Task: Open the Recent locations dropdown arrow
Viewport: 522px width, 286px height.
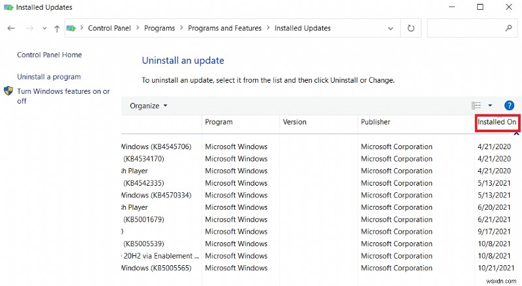Action: (x=44, y=29)
